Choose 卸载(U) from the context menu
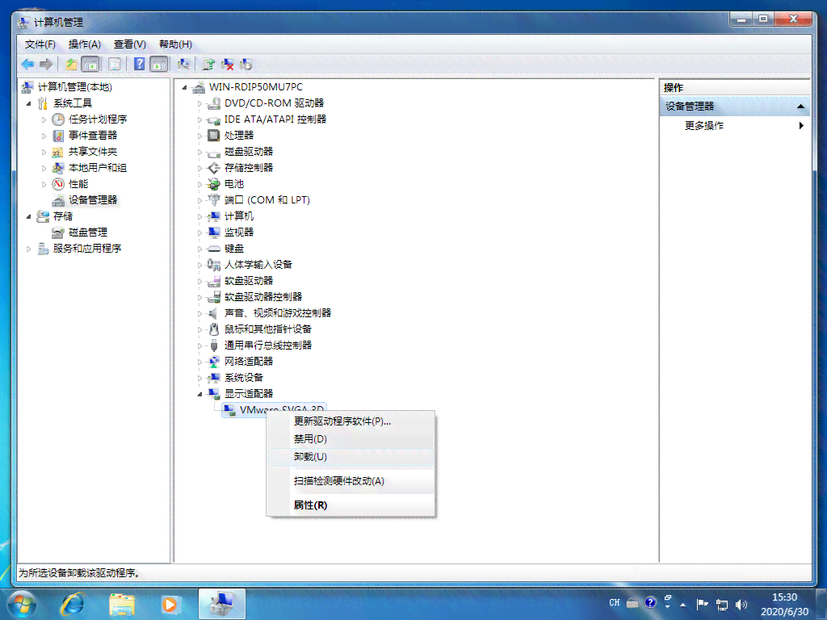Viewport: 827px width, 620px height. tap(351, 457)
